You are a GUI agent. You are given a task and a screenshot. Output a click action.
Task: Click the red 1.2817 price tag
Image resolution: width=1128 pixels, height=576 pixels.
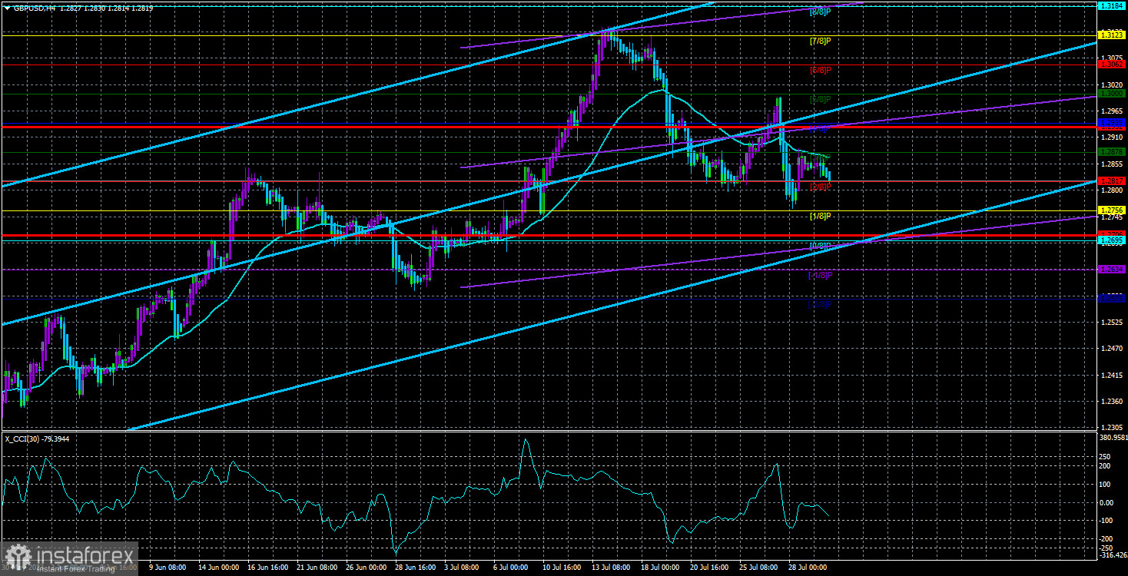(x=1111, y=181)
